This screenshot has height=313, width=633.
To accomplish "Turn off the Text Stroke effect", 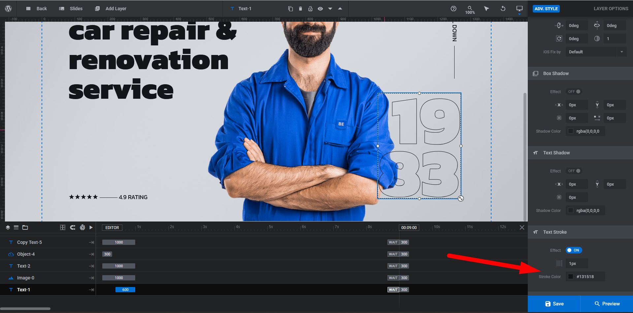I will coord(574,250).
